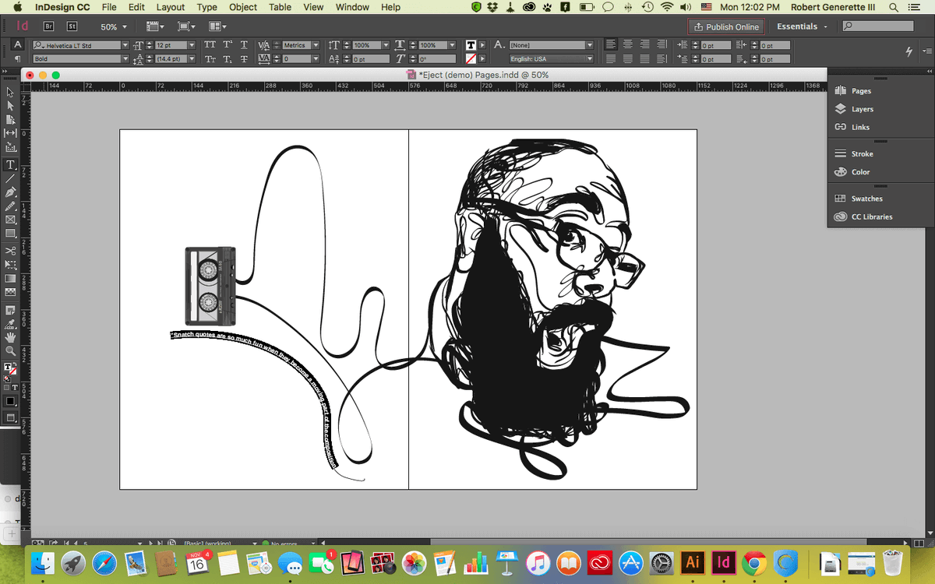Toggle Underline formatting
This screenshot has height=584, width=935.
(x=244, y=45)
